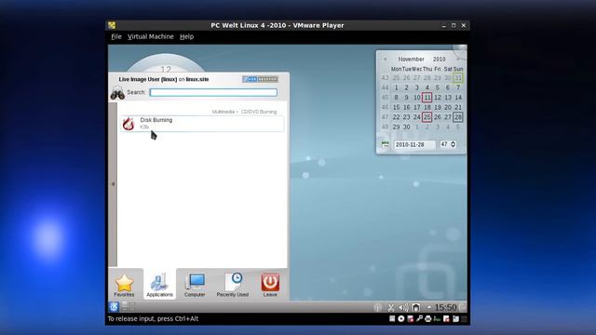Select November 18 in calendar
The height and width of the screenshot is (335, 596).
427,108
